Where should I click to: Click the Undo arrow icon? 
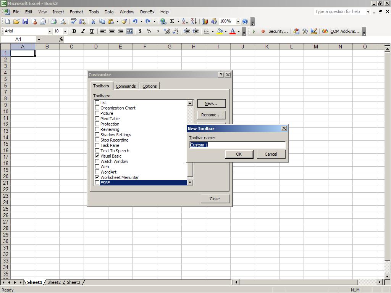point(135,21)
